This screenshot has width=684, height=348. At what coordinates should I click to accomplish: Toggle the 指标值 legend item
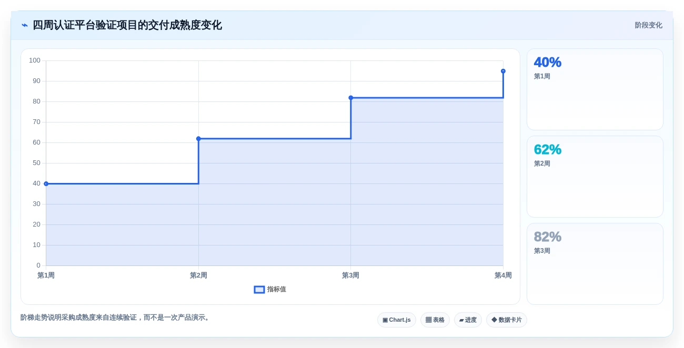(270, 290)
